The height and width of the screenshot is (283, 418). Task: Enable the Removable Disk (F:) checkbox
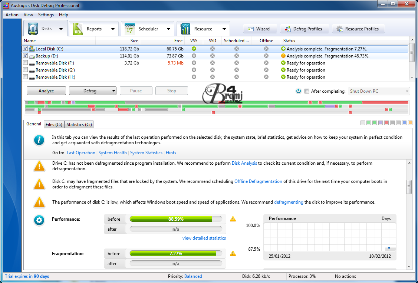(25, 63)
